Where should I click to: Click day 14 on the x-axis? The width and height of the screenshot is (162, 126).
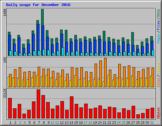click(71, 123)
